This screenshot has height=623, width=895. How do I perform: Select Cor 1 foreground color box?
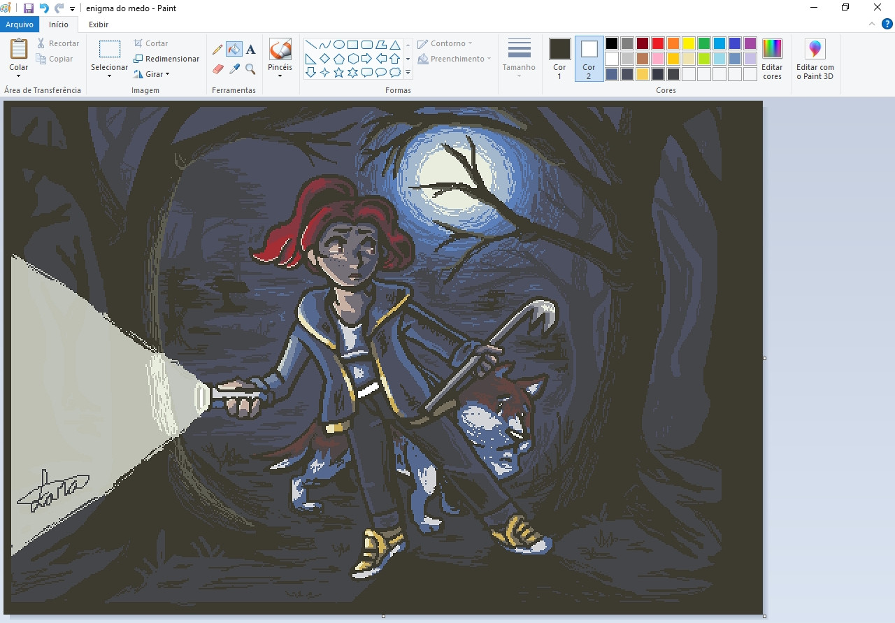[x=559, y=49]
